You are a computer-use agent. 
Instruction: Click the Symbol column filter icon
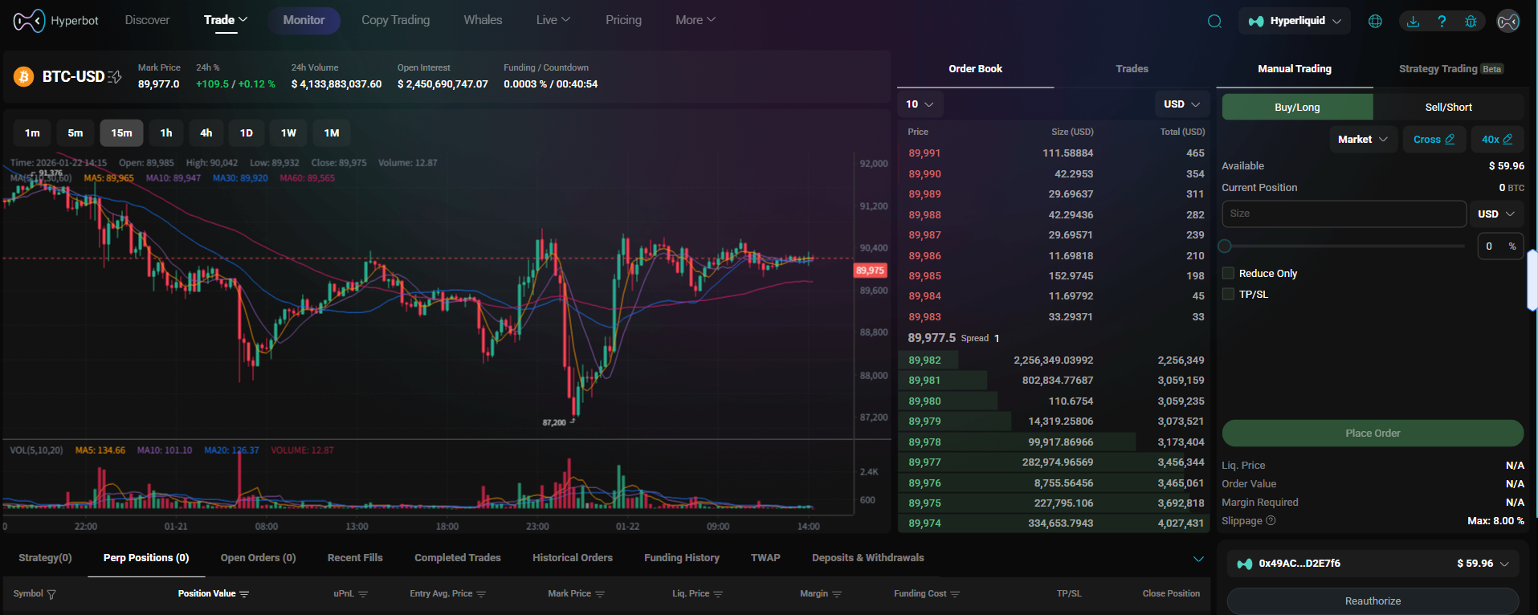[x=51, y=594]
